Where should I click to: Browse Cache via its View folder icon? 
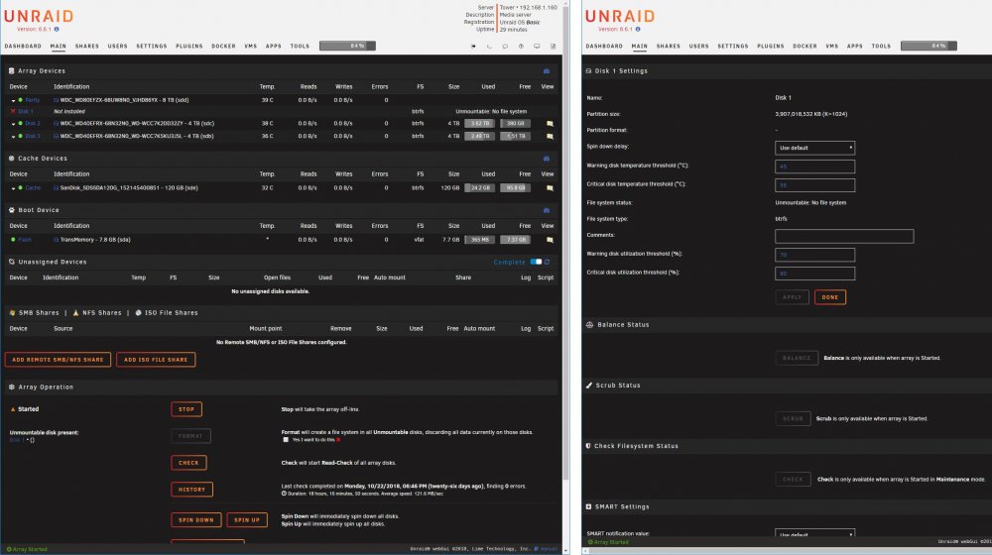click(x=550, y=188)
